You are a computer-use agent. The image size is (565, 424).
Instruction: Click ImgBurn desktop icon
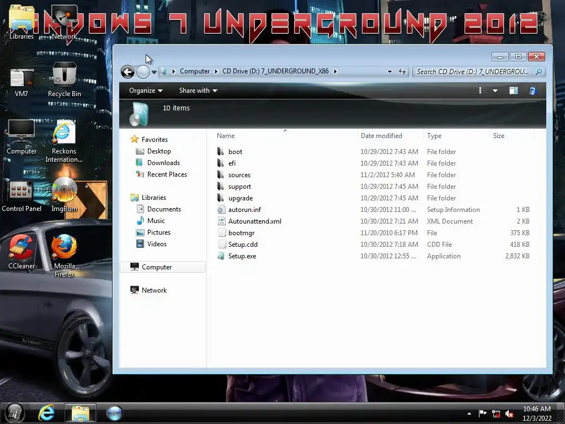coord(65,195)
